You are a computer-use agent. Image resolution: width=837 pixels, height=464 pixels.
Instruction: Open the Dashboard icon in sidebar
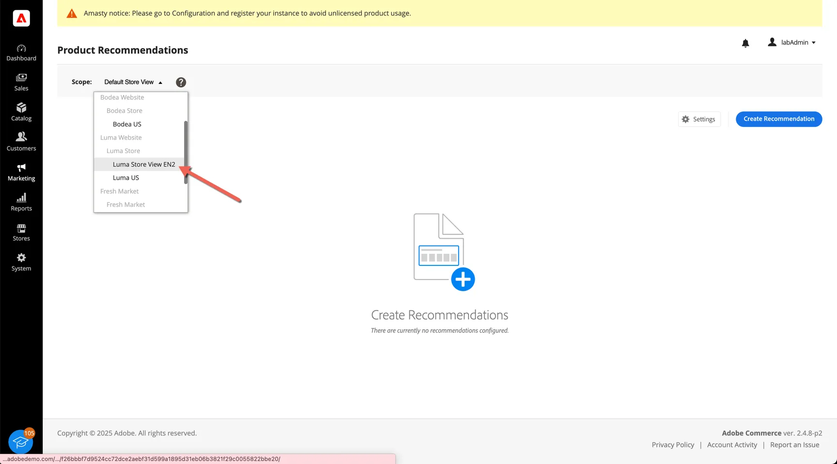coord(21,48)
